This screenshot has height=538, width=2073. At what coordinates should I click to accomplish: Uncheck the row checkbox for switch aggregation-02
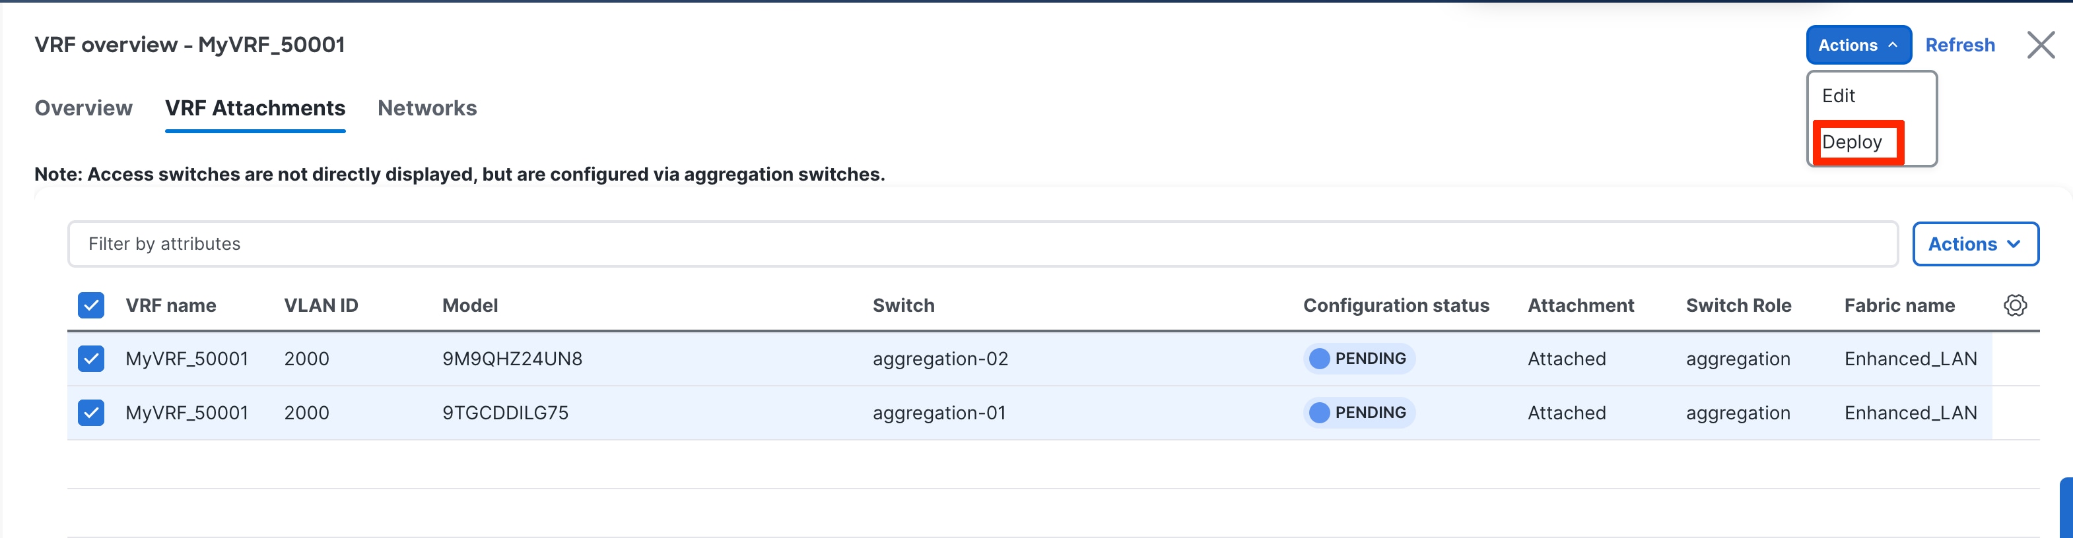click(x=90, y=359)
